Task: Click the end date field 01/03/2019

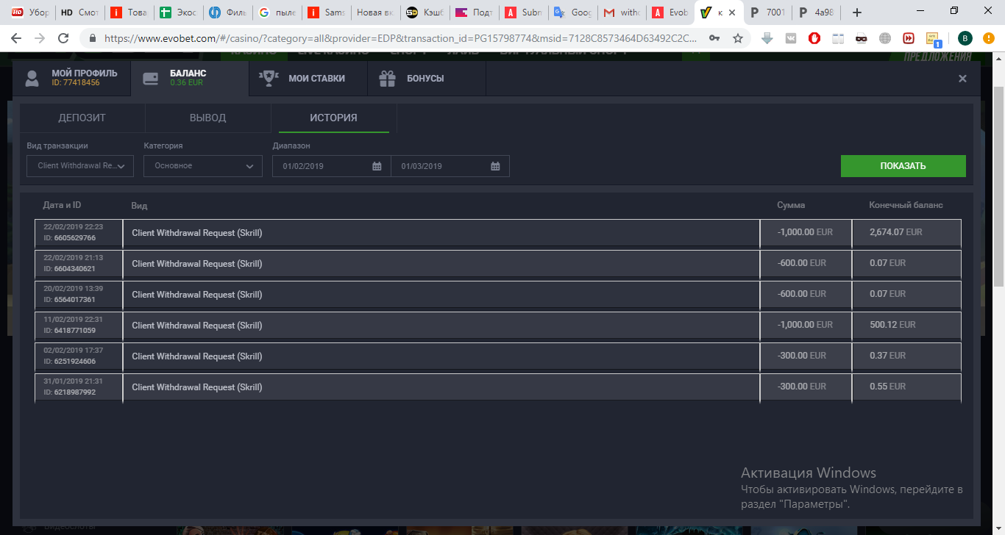Action: (x=450, y=166)
